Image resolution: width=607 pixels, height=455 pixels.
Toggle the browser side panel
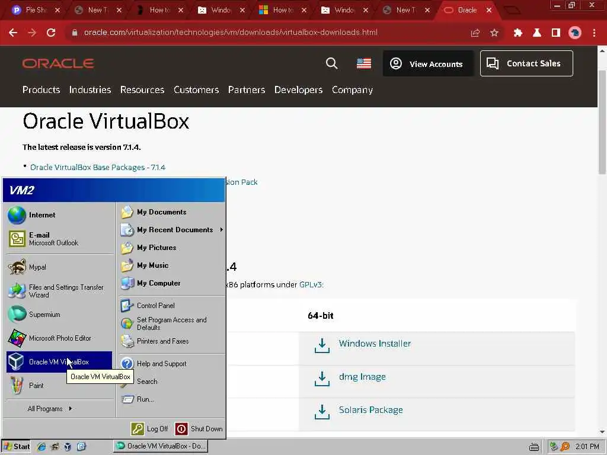[x=556, y=33]
